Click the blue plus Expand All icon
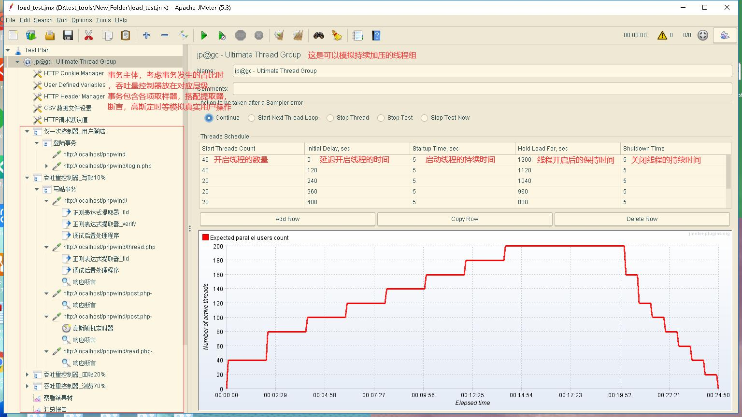Viewport: 742px width, 417px height. (146, 35)
